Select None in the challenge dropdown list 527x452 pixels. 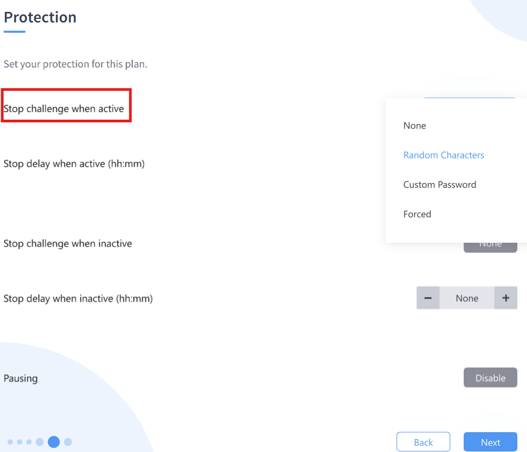point(415,126)
